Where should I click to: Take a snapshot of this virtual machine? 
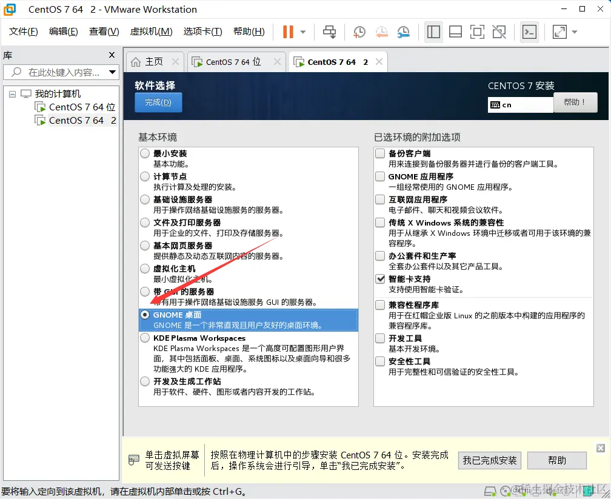(359, 32)
